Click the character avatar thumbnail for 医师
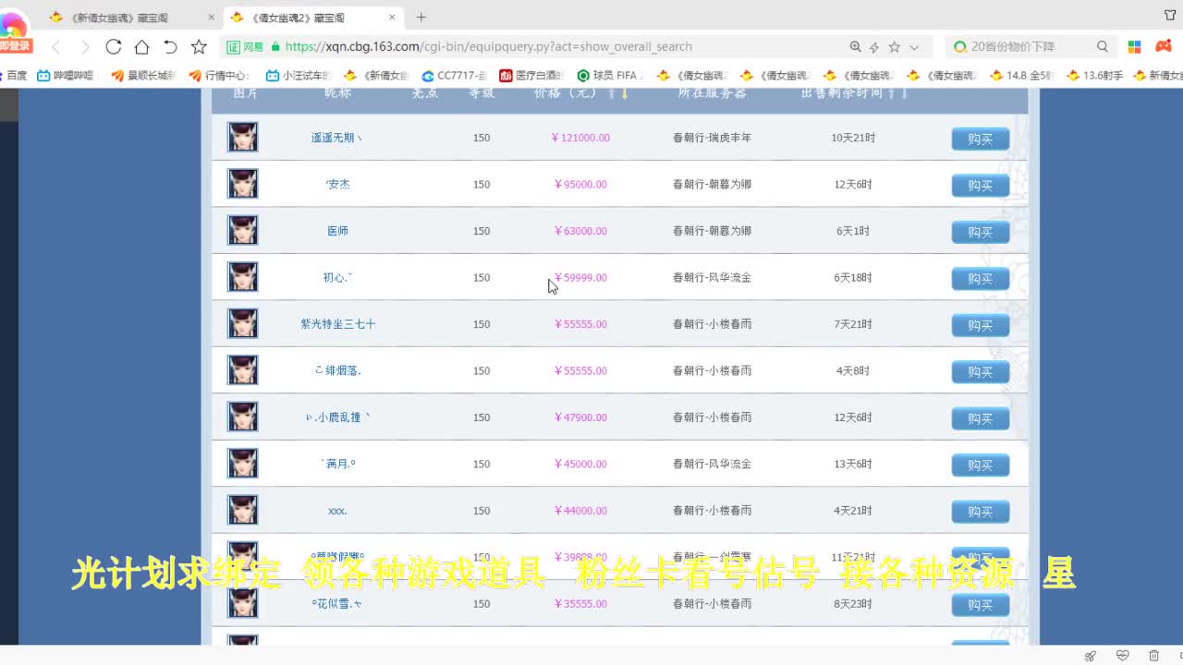The image size is (1183, 665). (242, 230)
